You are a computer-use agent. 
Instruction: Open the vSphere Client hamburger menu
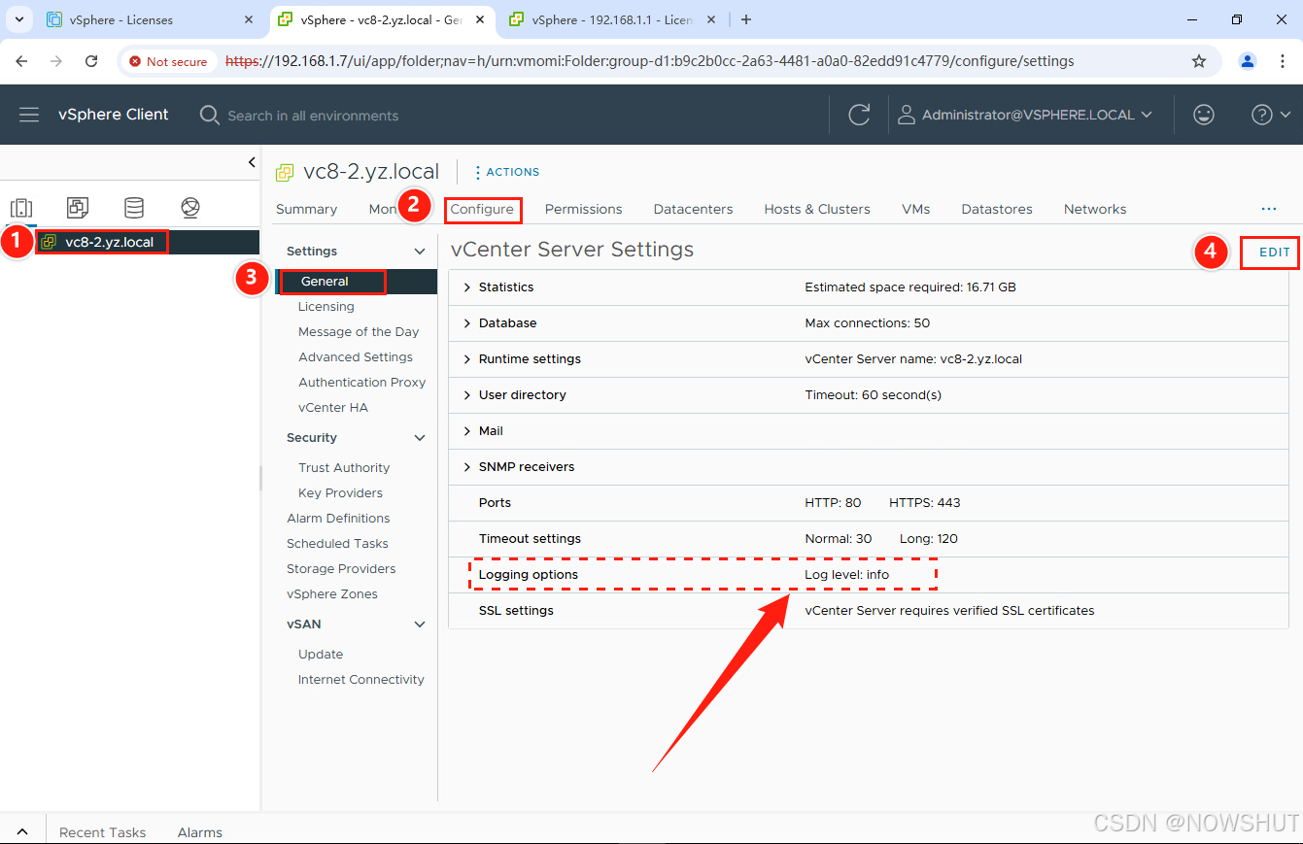(29, 115)
